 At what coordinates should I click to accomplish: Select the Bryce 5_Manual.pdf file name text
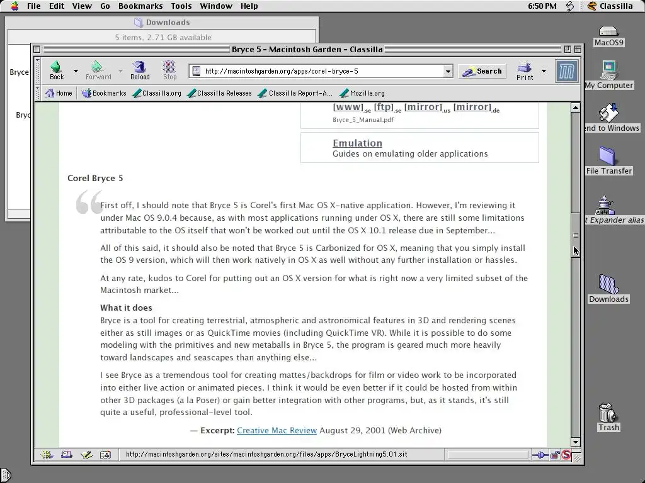coord(363,120)
